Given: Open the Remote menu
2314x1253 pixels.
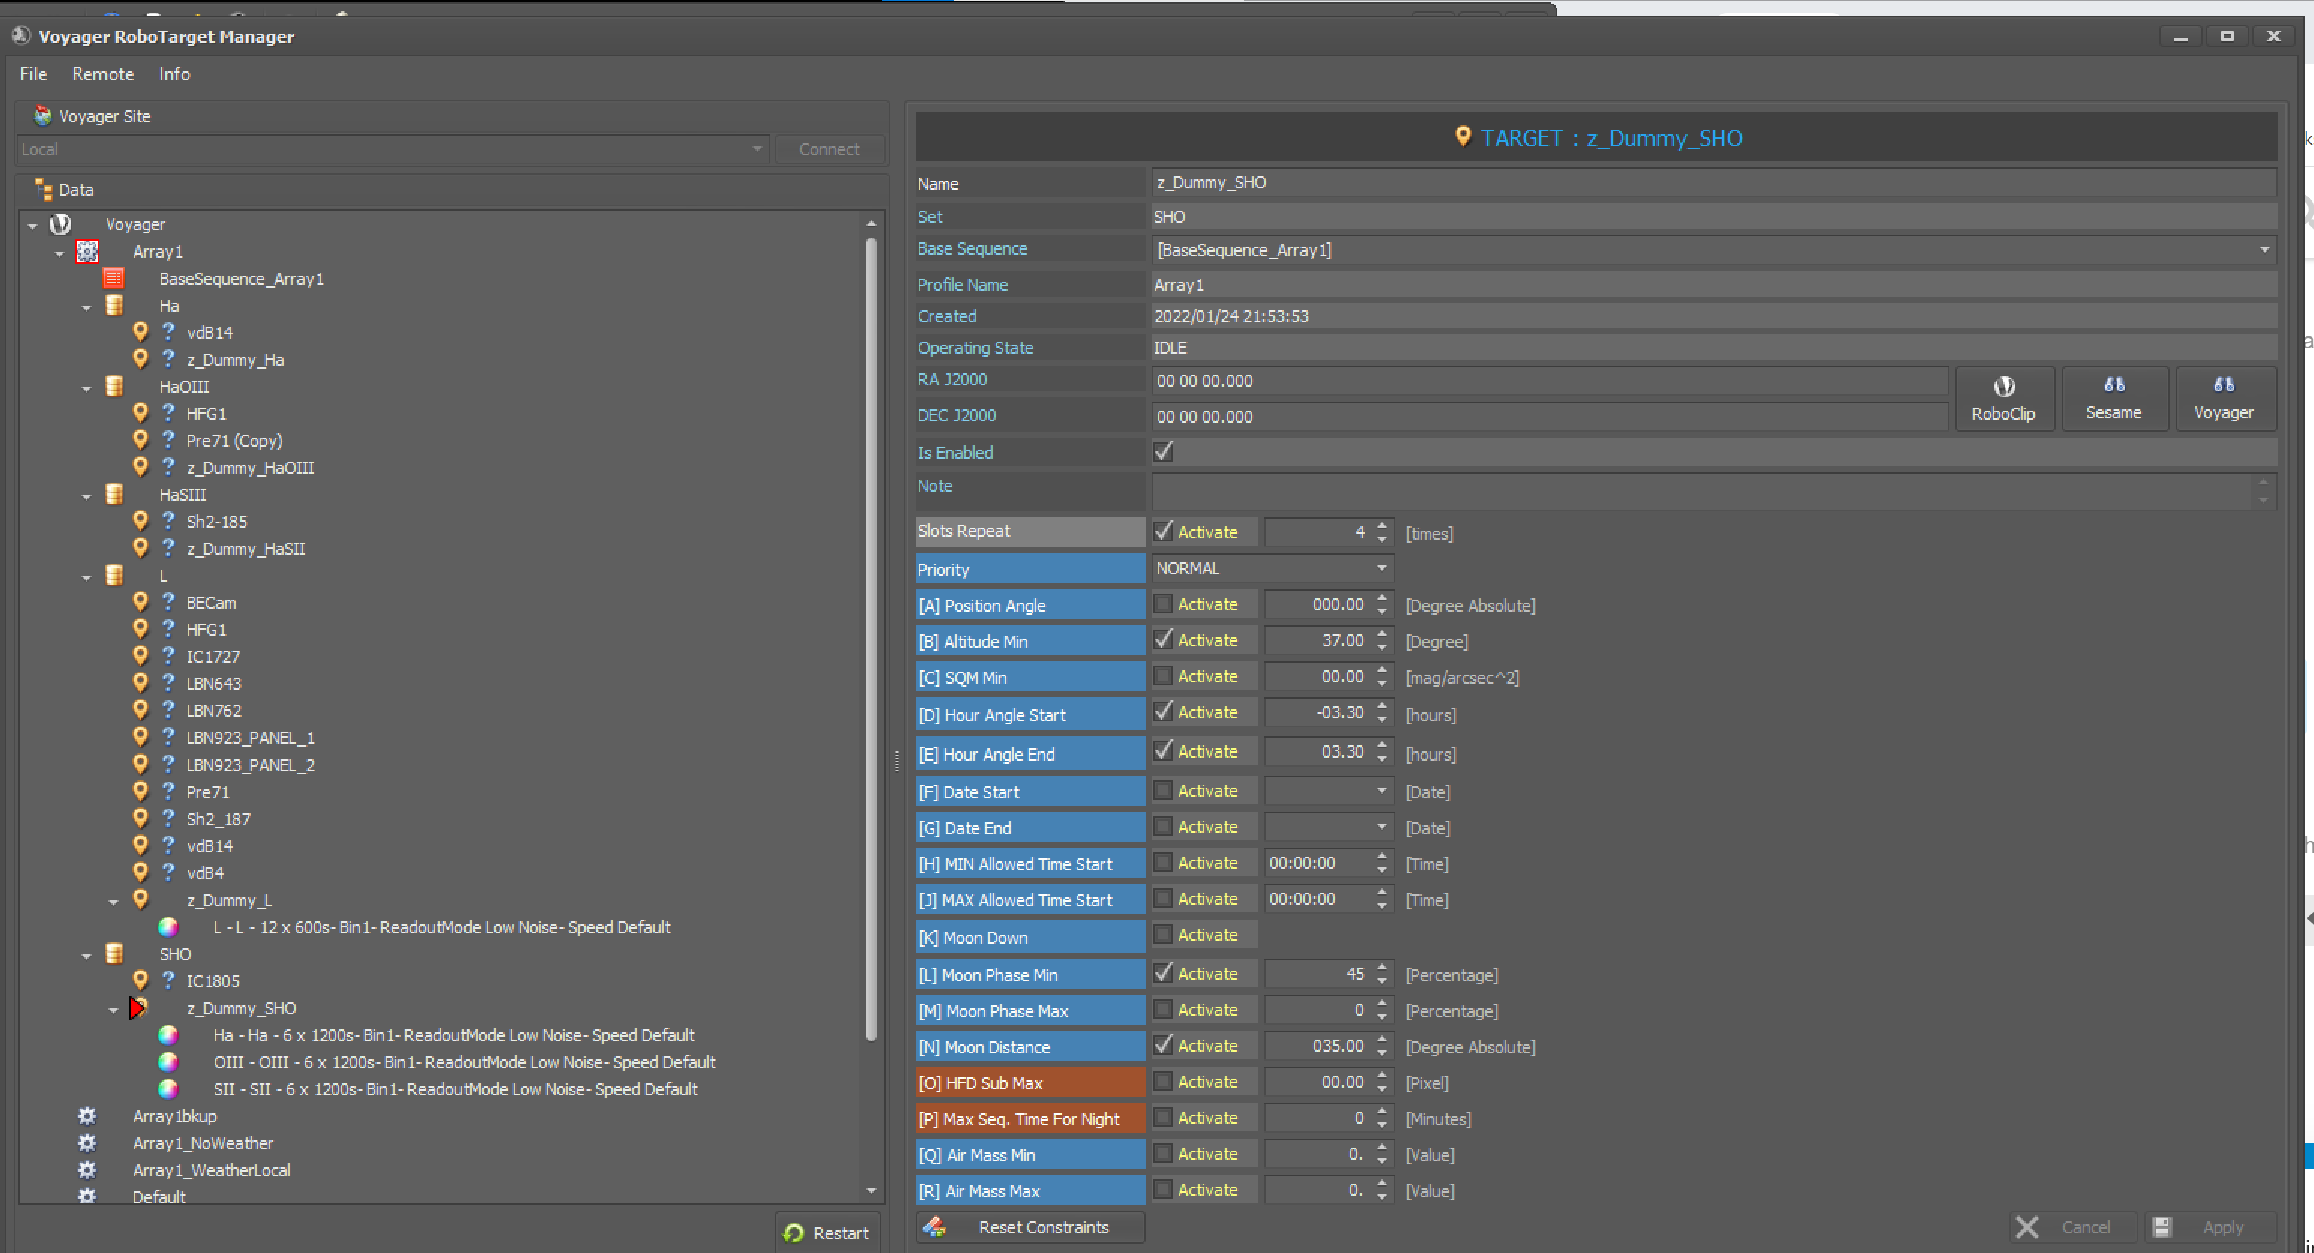Looking at the screenshot, I should click(102, 74).
